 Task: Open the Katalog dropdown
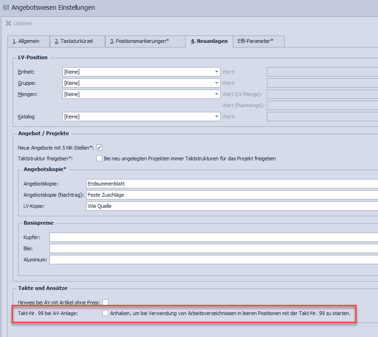(x=216, y=117)
